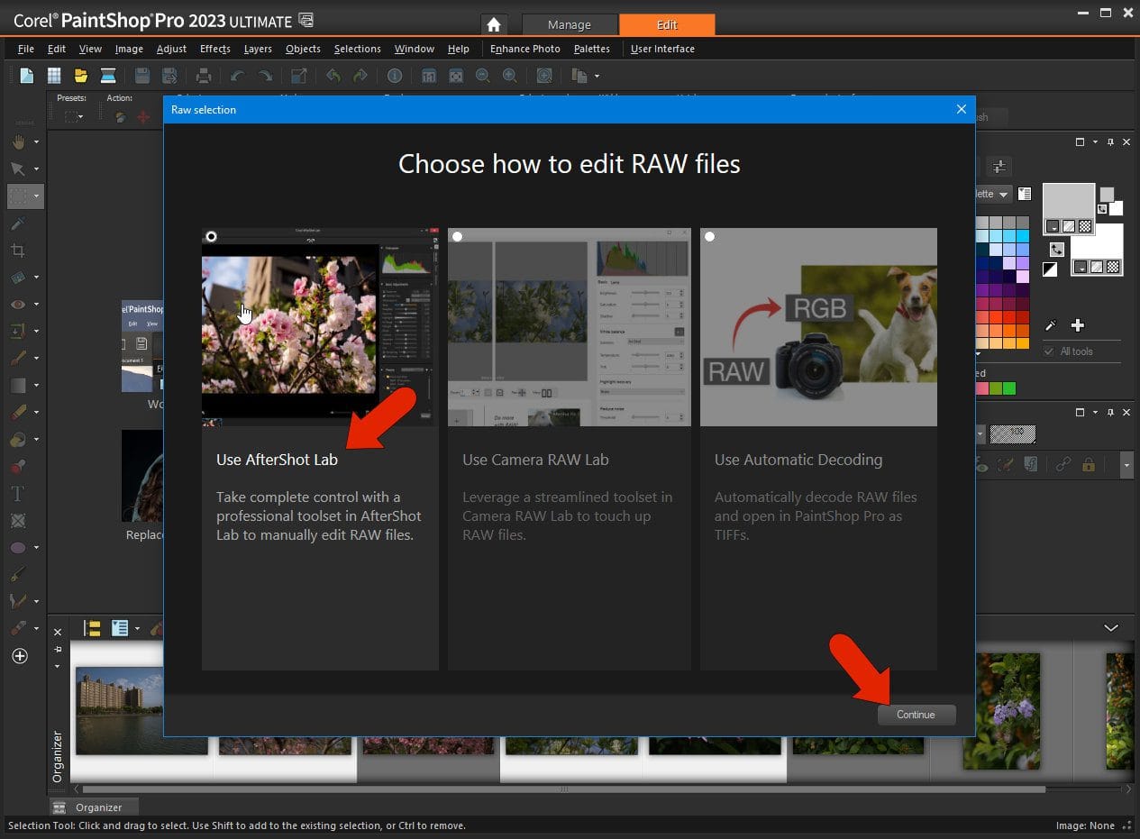Viewport: 1140px width, 839px height.
Task: Open the Effects menu
Action: coord(214,49)
